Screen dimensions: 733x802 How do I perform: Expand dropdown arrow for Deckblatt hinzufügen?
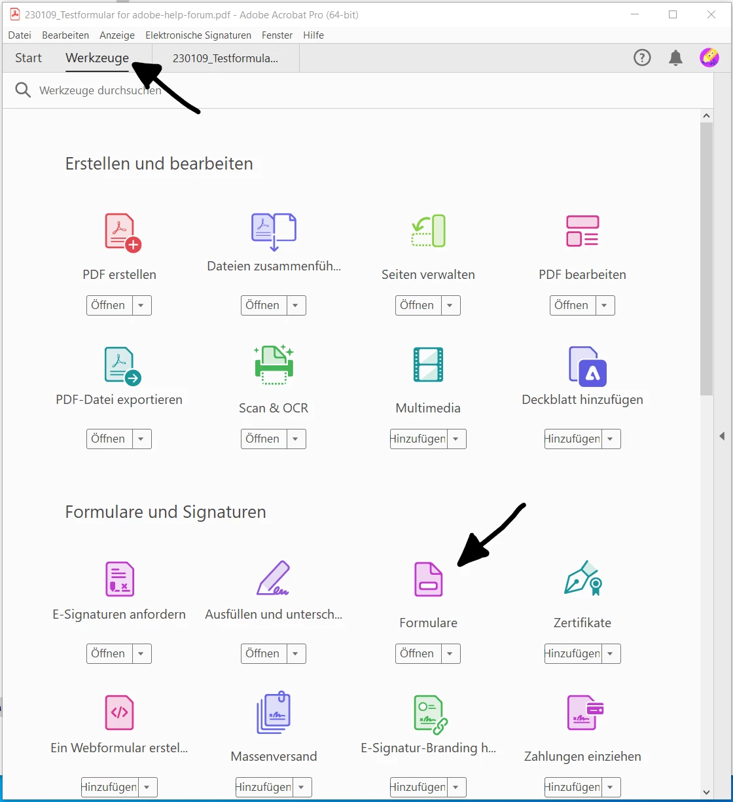click(x=611, y=439)
